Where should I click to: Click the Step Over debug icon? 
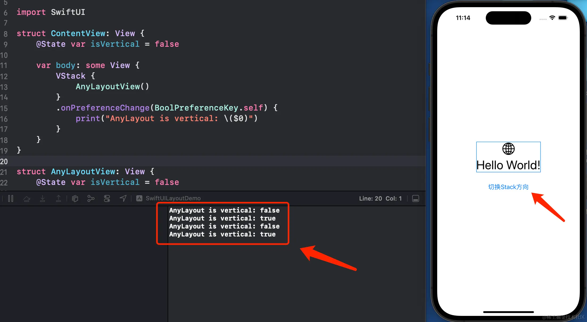(27, 198)
